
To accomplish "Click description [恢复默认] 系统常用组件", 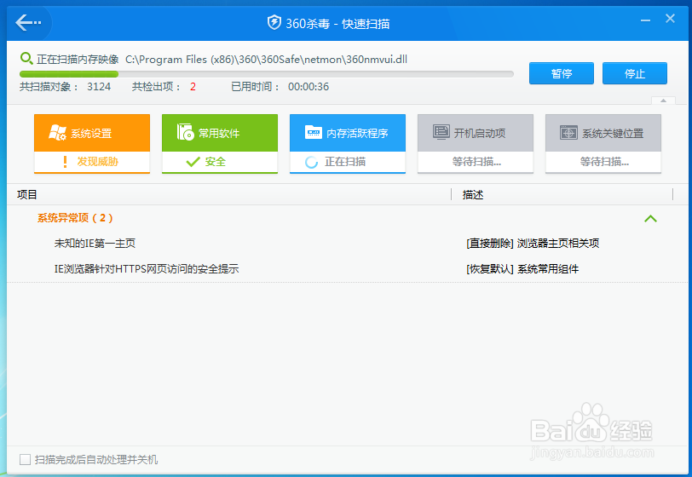I will [x=522, y=268].
